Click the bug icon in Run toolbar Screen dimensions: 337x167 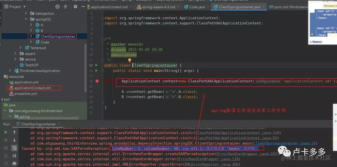point(6,156)
